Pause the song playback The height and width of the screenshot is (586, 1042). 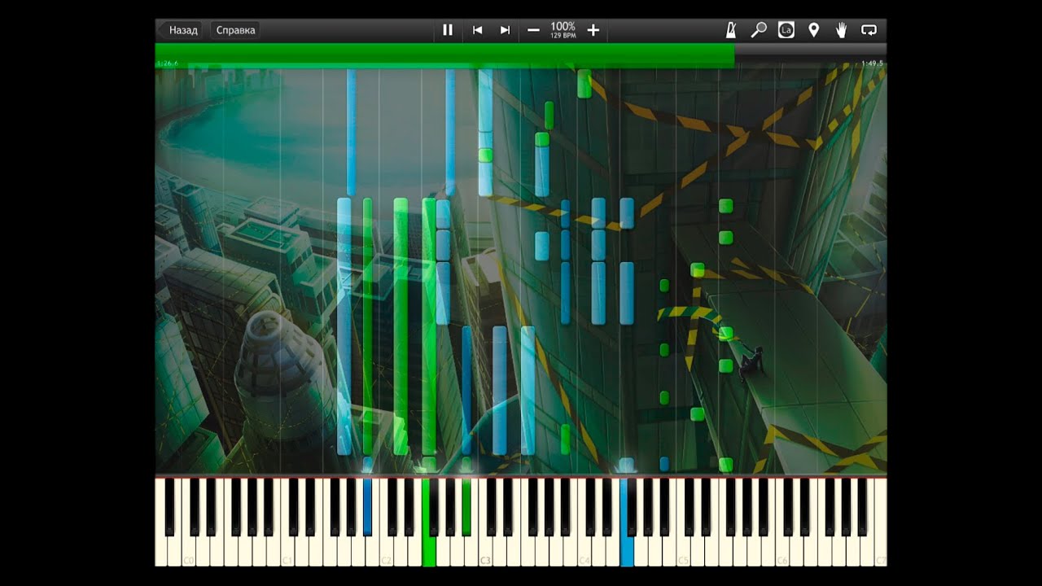[x=448, y=30]
